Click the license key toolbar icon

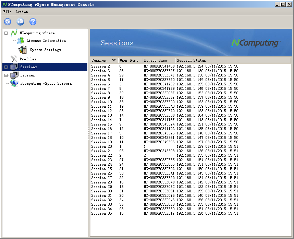pos(20,22)
